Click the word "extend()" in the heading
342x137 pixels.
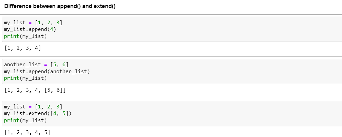(105, 6)
